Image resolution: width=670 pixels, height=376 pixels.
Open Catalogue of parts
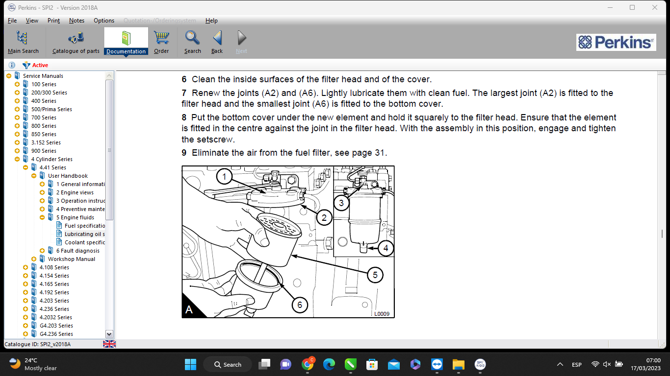pyautogui.click(x=76, y=41)
